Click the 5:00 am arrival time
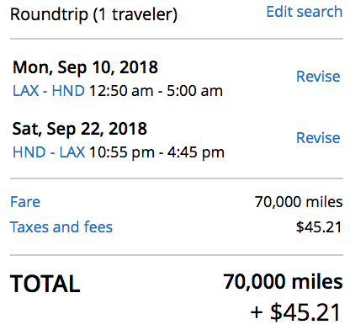Image resolution: width=350 pixels, height=330 pixels. coord(194,91)
